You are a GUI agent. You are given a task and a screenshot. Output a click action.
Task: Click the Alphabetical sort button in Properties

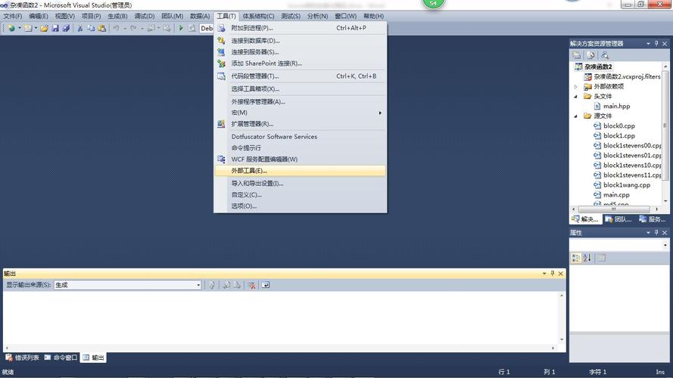587,258
